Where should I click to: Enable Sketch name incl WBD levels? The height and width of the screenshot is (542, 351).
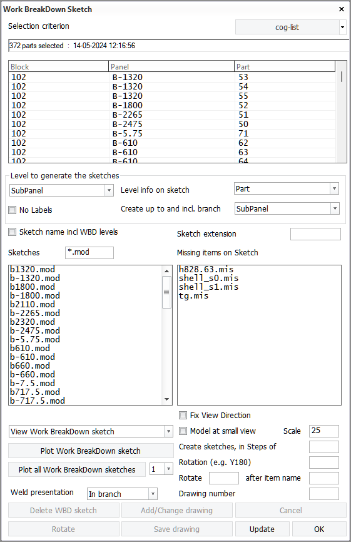13,232
